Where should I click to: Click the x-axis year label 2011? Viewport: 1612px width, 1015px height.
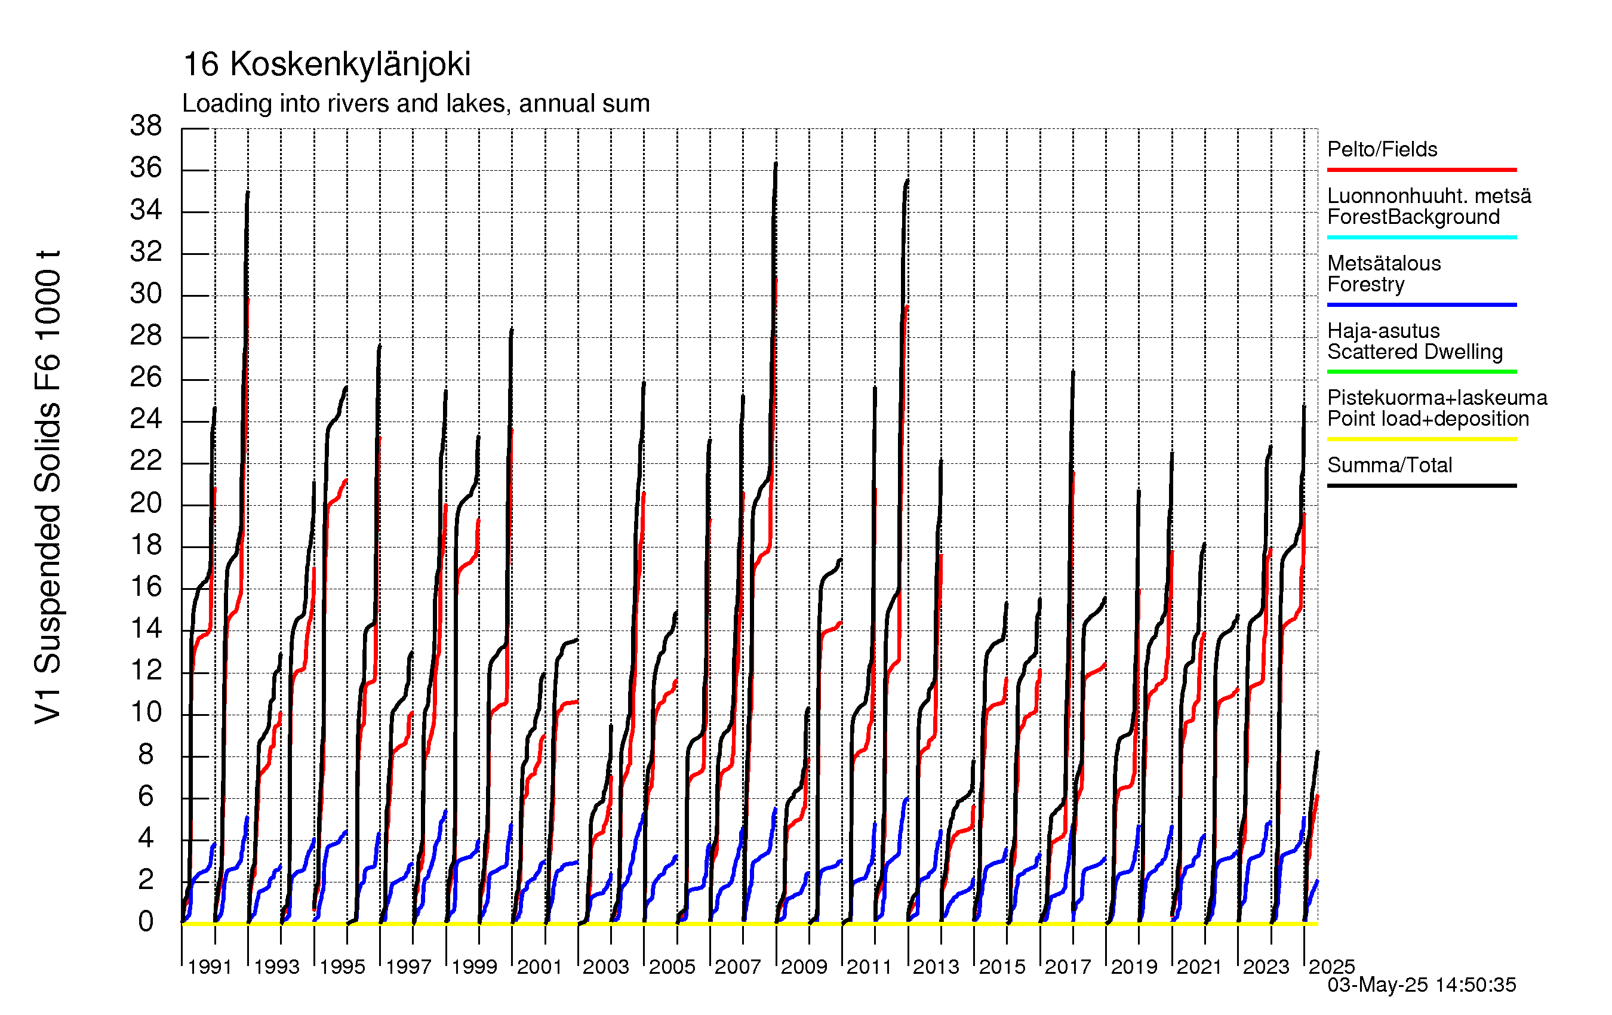tap(869, 967)
